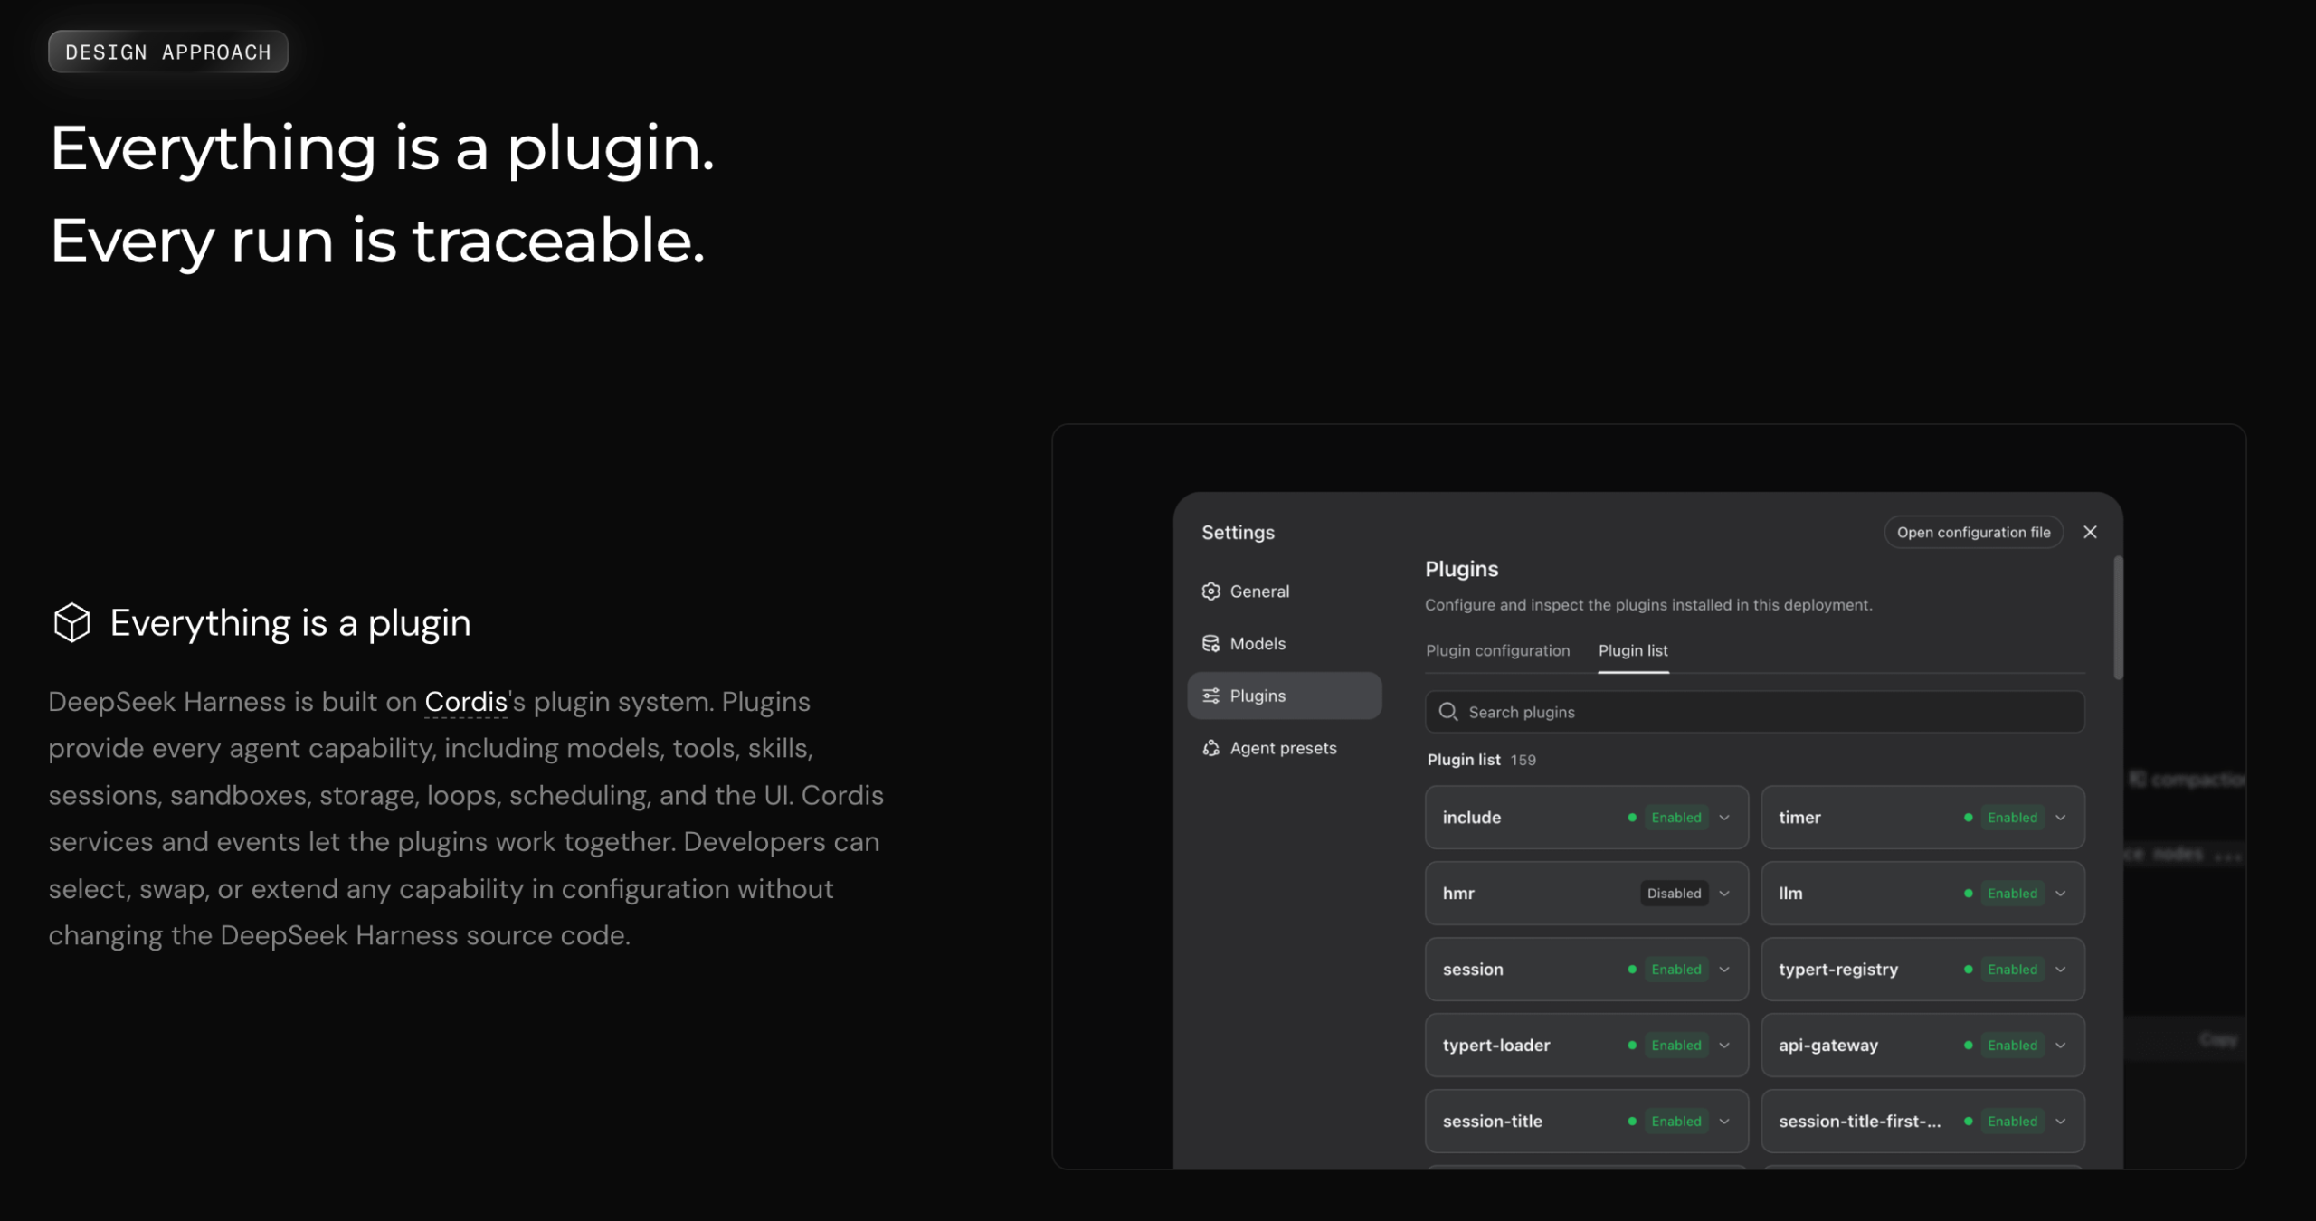Click the include plugin name
The height and width of the screenshot is (1221, 2316).
(x=1472, y=818)
